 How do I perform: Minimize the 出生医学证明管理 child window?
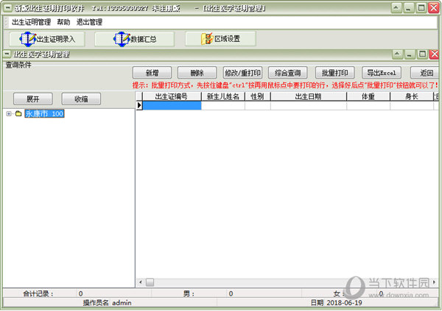click(410, 54)
